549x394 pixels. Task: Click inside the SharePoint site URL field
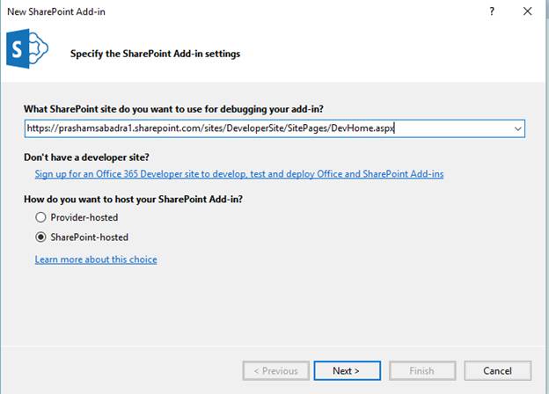pyautogui.click(x=264, y=128)
